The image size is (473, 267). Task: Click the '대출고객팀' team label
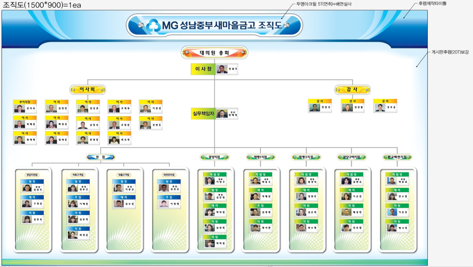124,175
